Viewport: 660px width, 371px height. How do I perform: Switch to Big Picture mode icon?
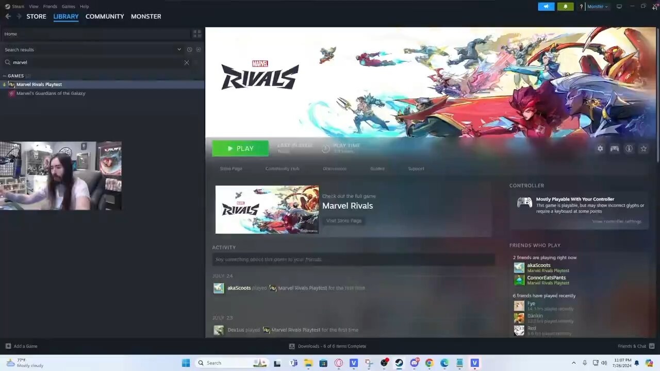tap(619, 7)
